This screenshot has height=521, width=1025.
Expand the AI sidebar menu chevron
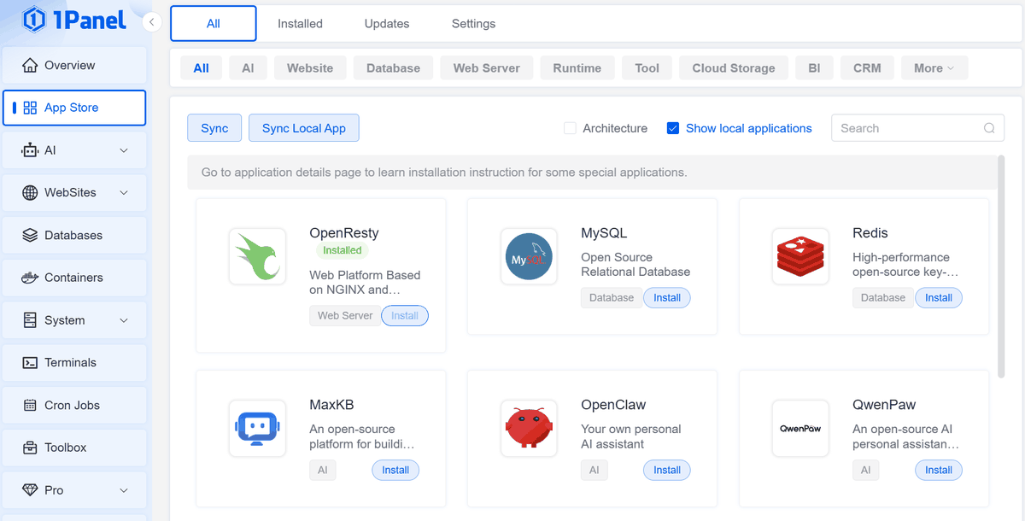pyautogui.click(x=124, y=150)
